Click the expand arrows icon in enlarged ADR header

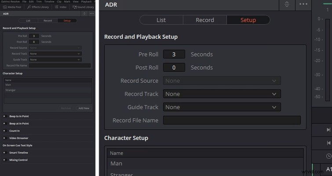pos(287,4)
